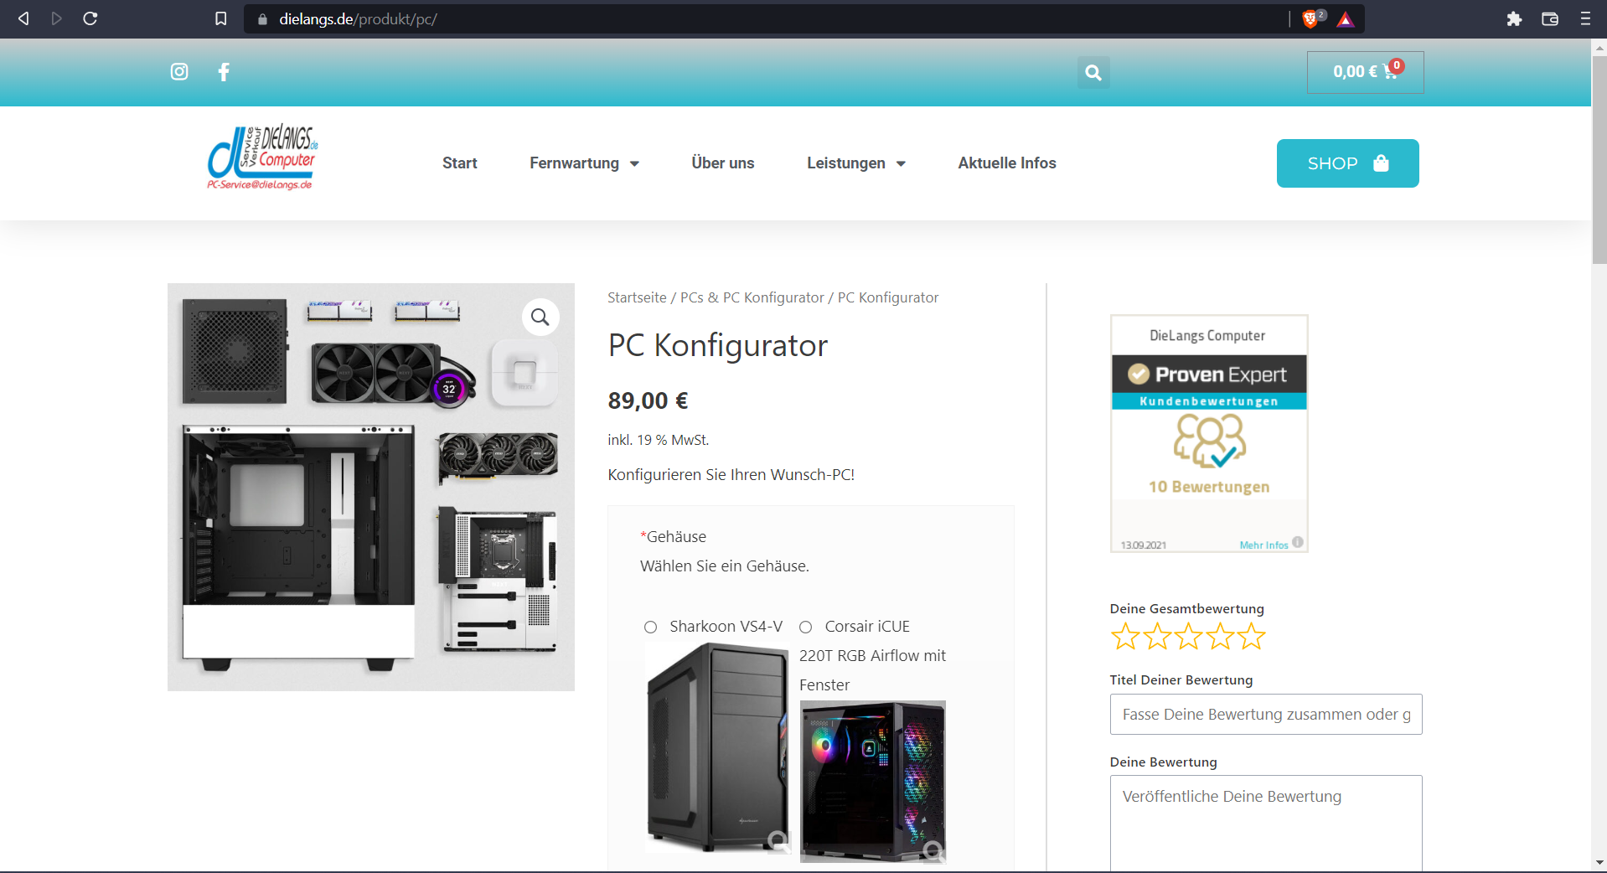Reload the page in the browser toolbar
Image resolution: width=1607 pixels, height=873 pixels.
(90, 18)
